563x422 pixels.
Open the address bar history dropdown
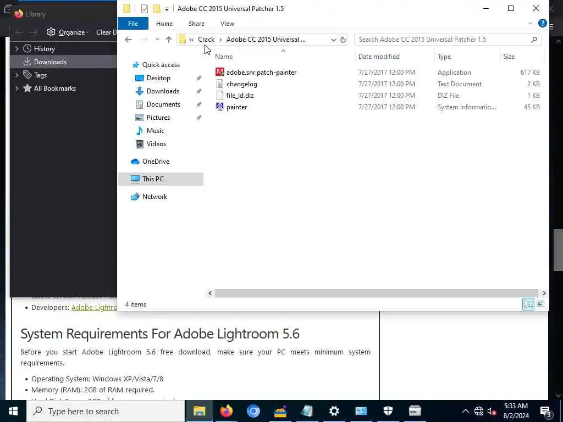pos(333,40)
